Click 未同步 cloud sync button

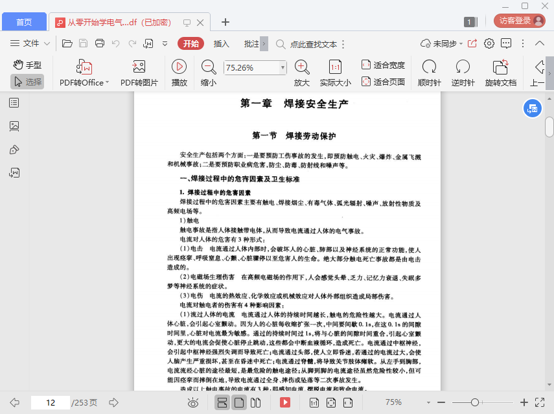pos(439,44)
